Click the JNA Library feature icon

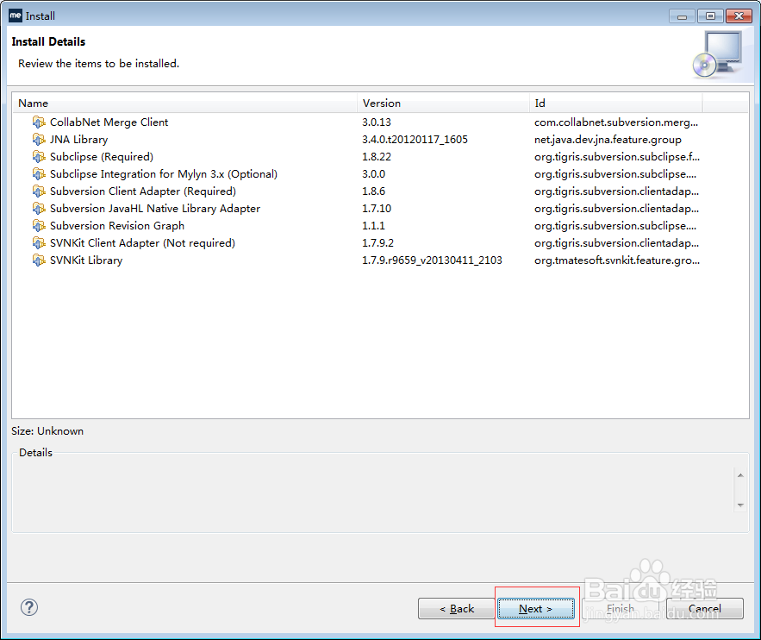point(39,140)
